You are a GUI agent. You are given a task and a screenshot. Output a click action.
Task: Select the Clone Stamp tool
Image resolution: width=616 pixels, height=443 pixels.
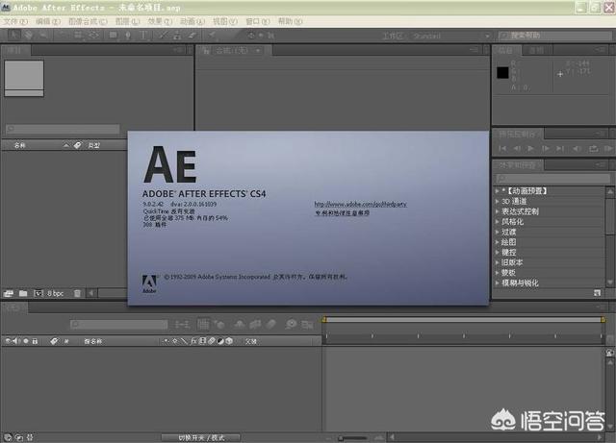(177, 36)
